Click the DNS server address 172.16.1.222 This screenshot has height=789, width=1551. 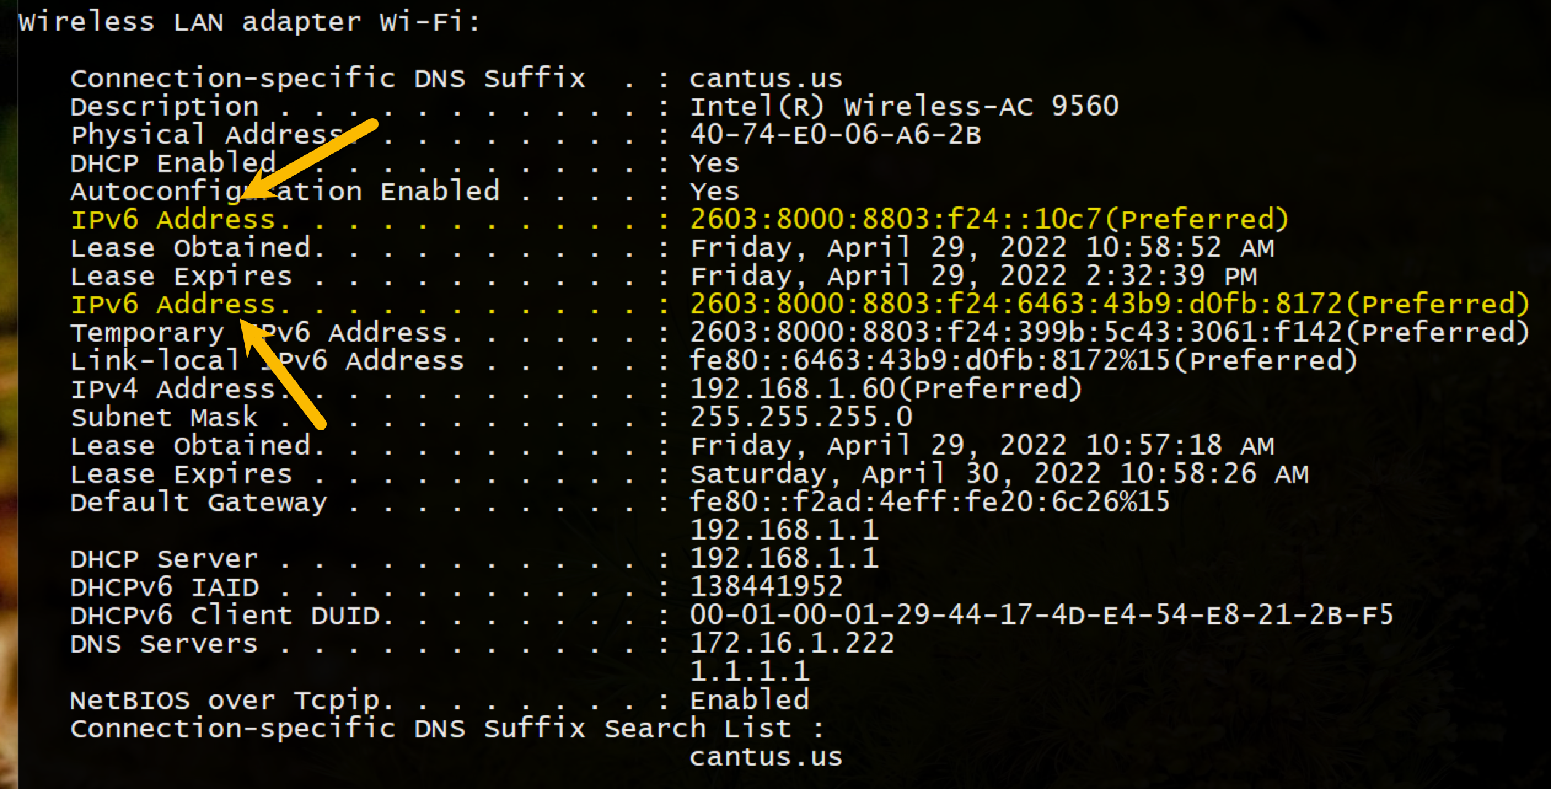pos(791,643)
